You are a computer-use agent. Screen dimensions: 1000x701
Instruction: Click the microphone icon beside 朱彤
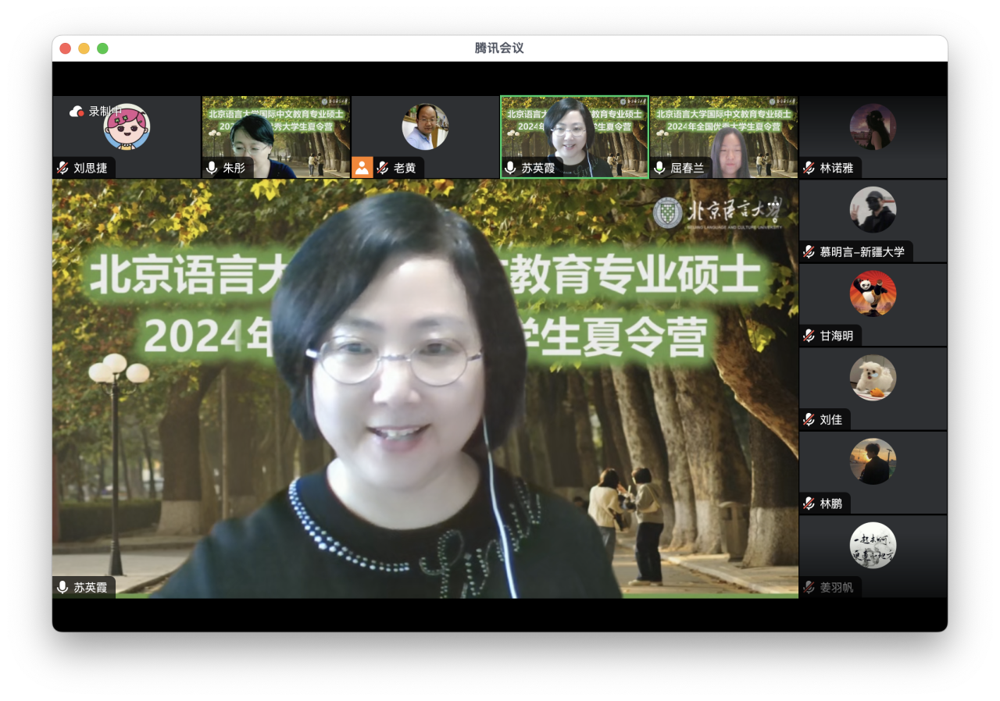(212, 168)
